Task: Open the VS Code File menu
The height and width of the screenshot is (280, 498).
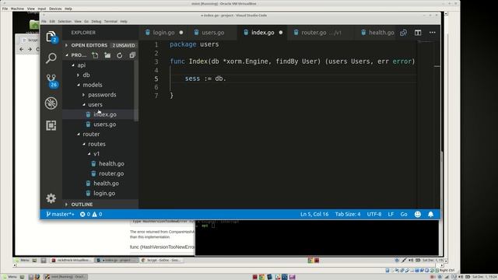Action: coord(44,21)
